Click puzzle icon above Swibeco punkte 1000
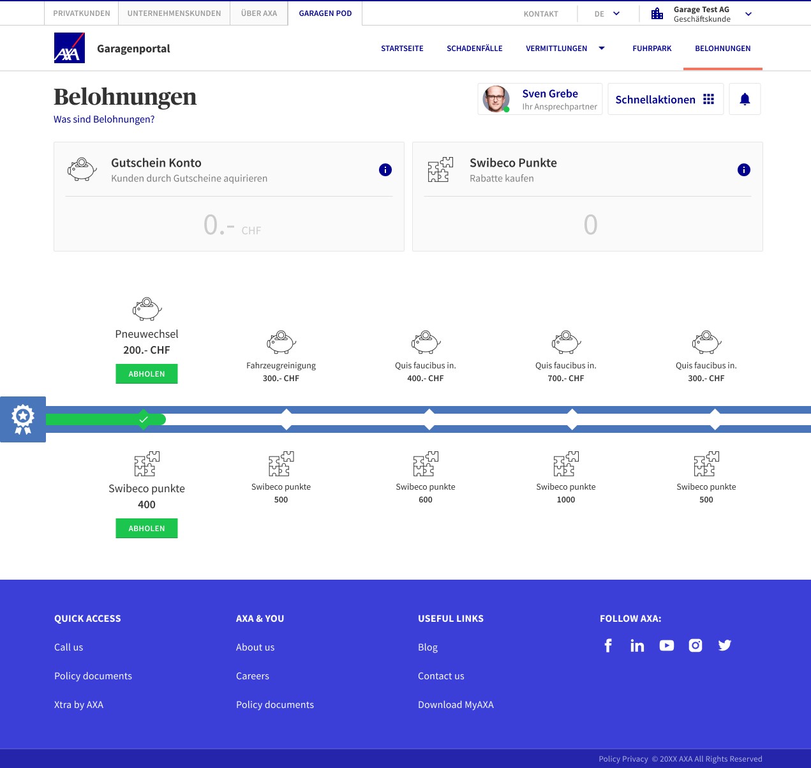This screenshot has width=811, height=768. pyautogui.click(x=566, y=464)
